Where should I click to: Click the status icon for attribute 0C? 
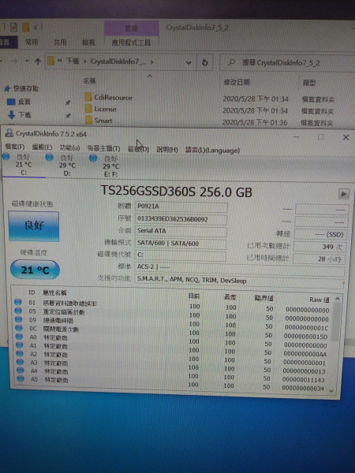click(x=19, y=328)
